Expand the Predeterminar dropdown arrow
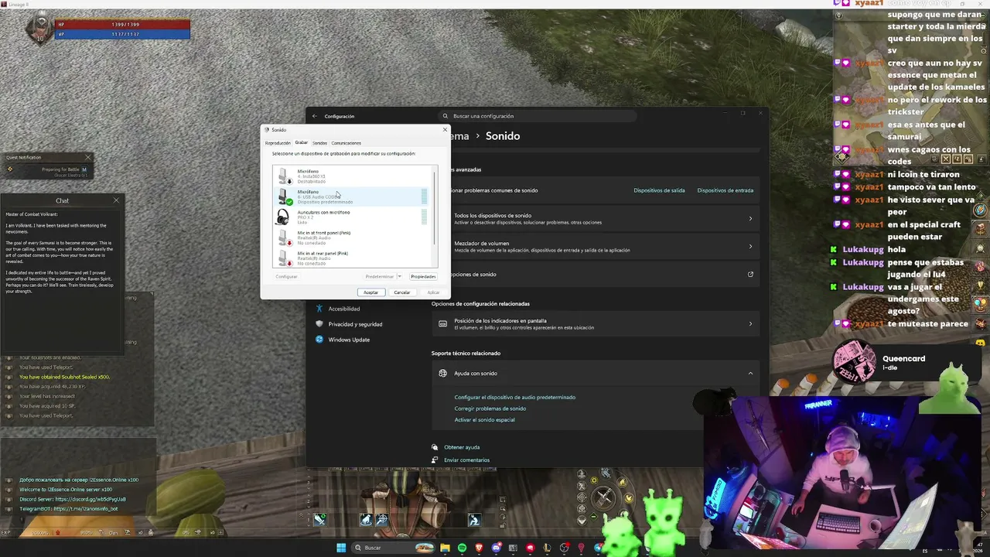 (399, 276)
